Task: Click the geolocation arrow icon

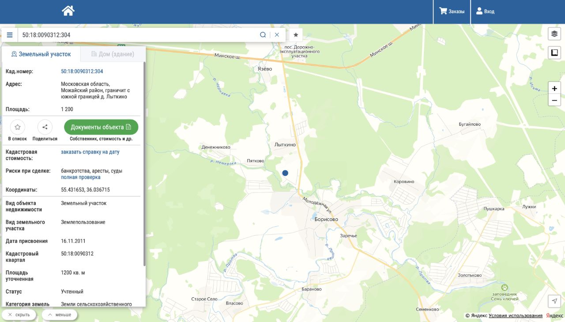Action: tap(554, 301)
